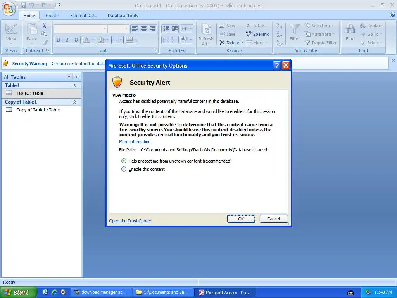397x298 pixels.
Task: Click 'Open the Trust Center' link
Action: [130, 221]
